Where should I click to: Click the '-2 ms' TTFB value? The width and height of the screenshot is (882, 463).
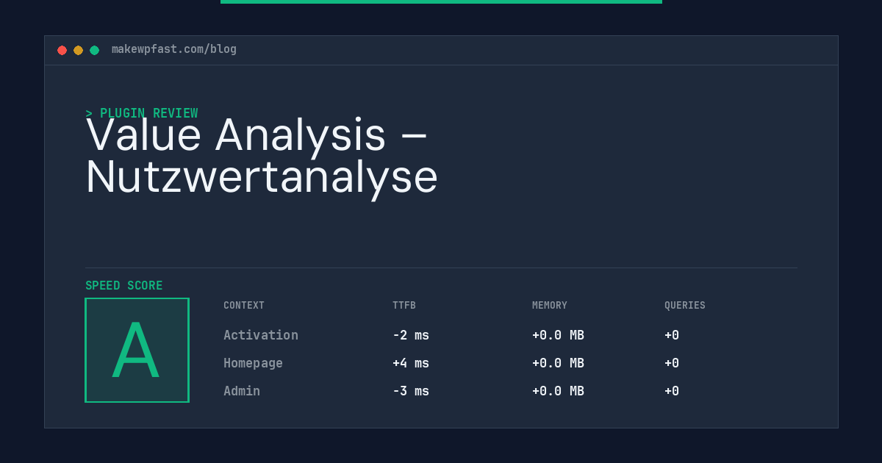click(411, 335)
